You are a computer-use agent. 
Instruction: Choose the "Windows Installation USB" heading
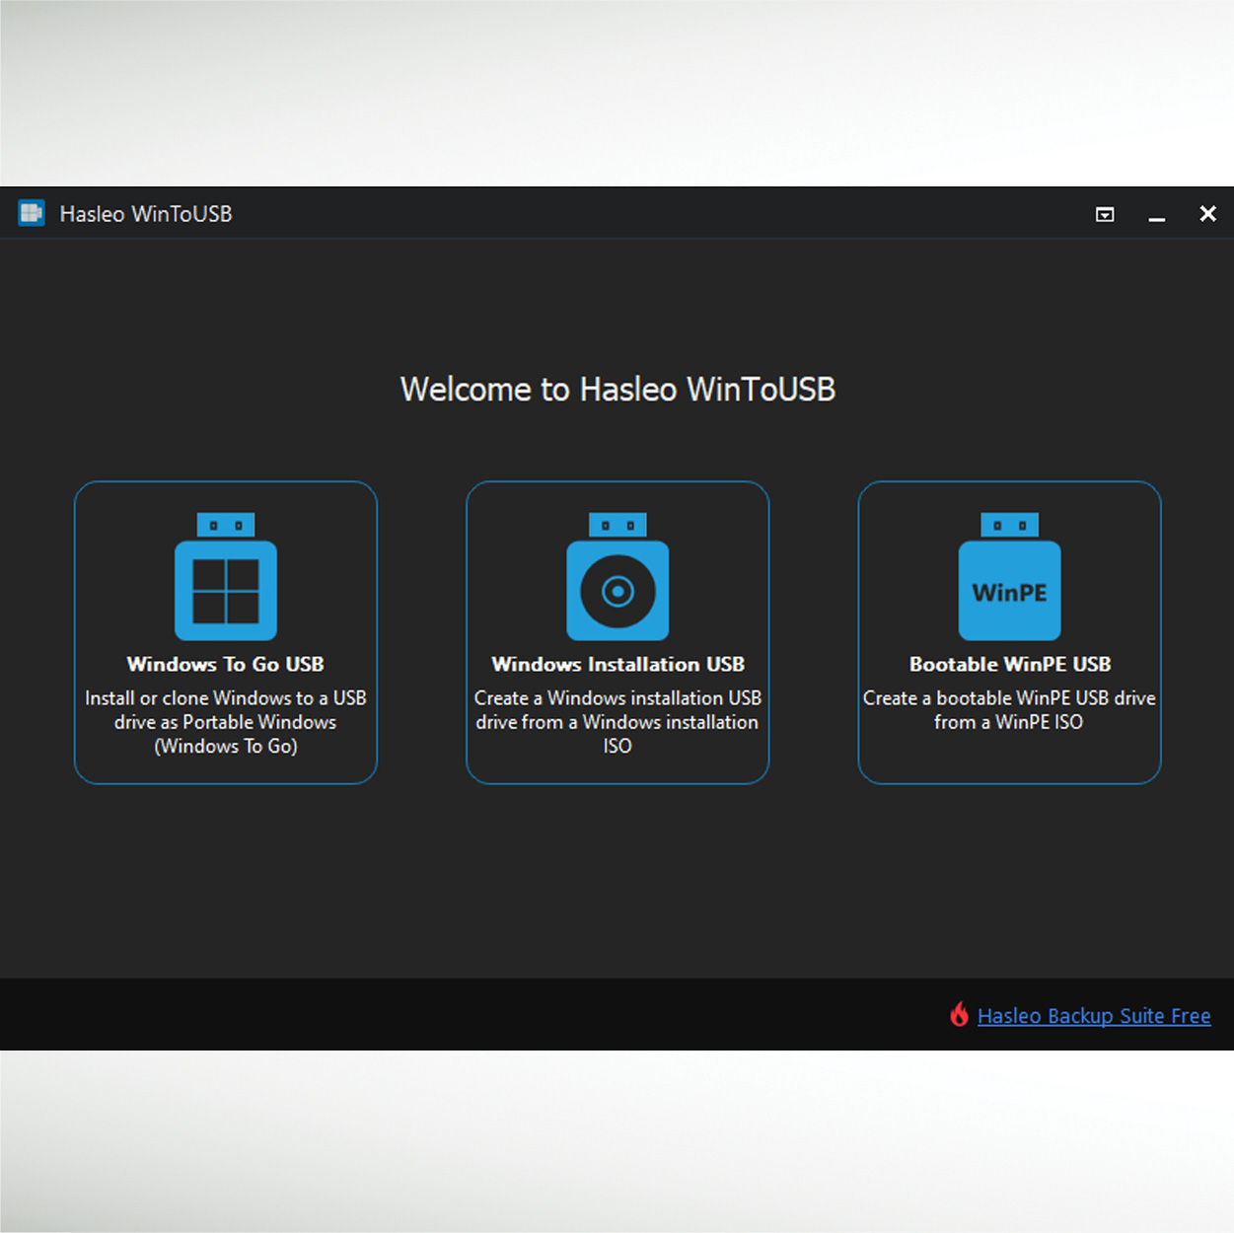point(617,664)
